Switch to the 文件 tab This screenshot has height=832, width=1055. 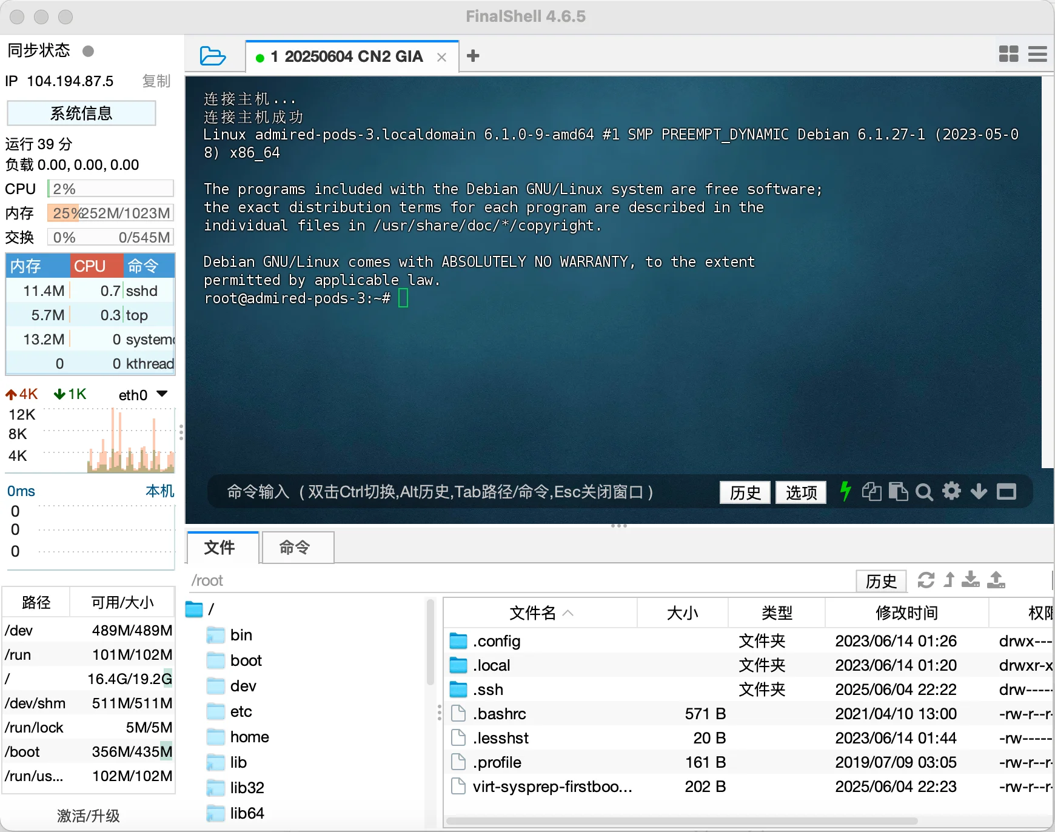223,547
